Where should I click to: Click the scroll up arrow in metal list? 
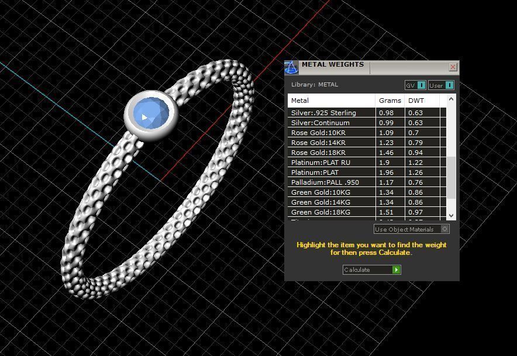pyautogui.click(x=451, y=99)
